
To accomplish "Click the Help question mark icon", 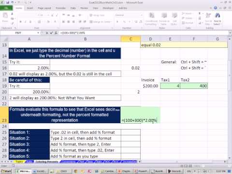I will coord(216,8).
